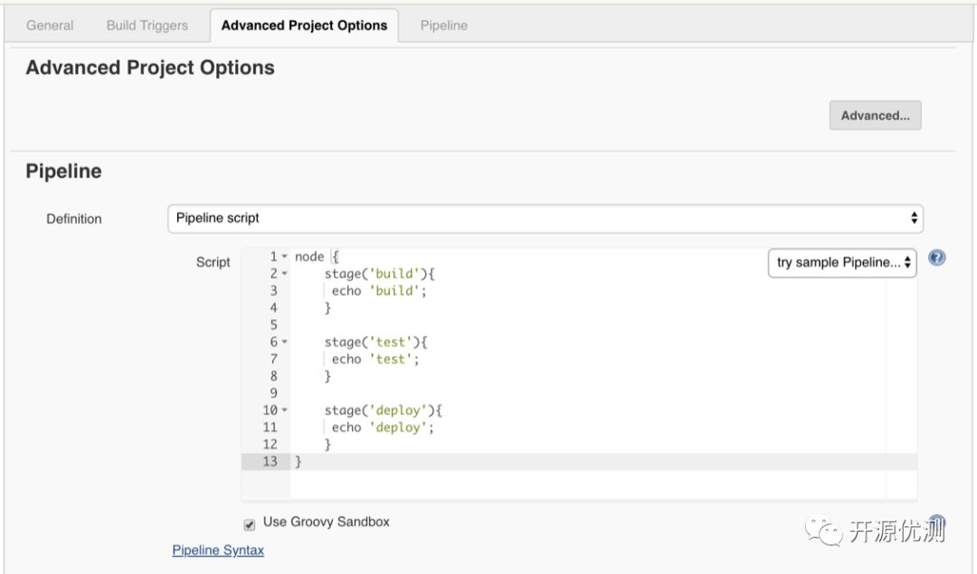Open the Definition dropdown showing Pipeline script
Screen dimensions: 977x574
545,218
